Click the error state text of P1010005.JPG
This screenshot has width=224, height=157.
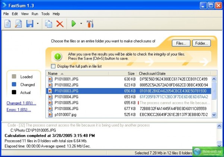pyautogui.click(x=175, y=103)
